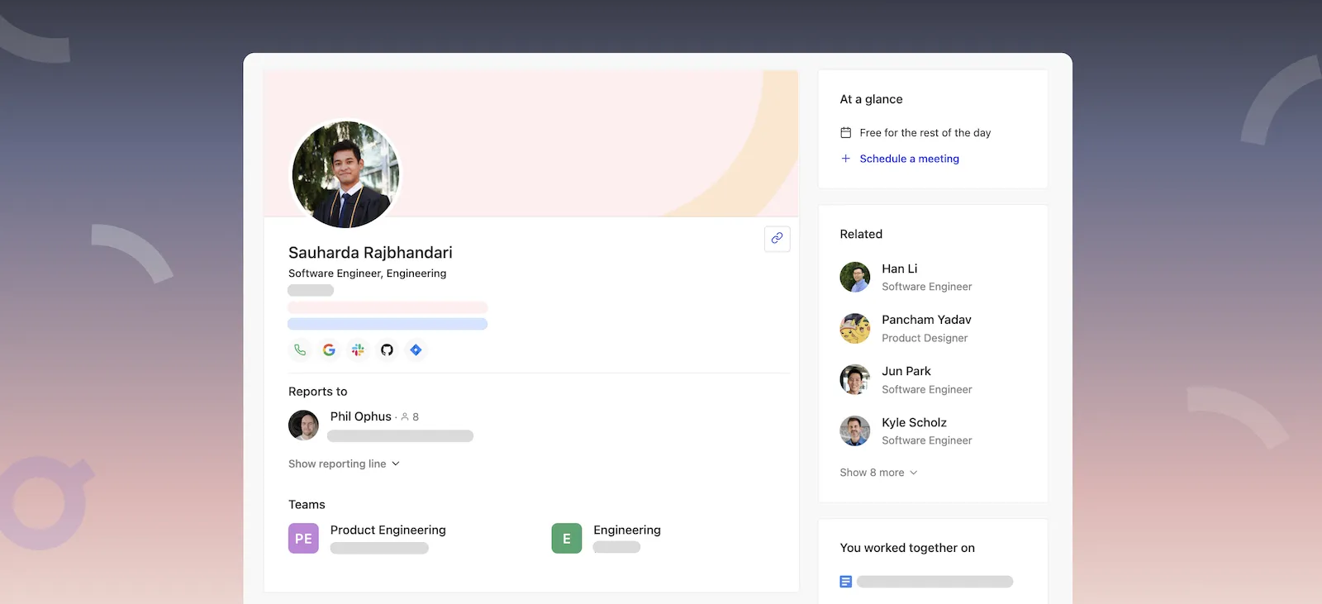Viewport: 1322px width, 604px height.
Task: Copy the profile link with the chain icon
Action: [x=778, y=239]
